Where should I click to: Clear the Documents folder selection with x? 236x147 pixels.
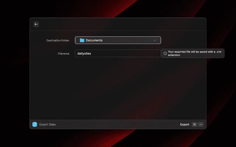pos(155,40)
